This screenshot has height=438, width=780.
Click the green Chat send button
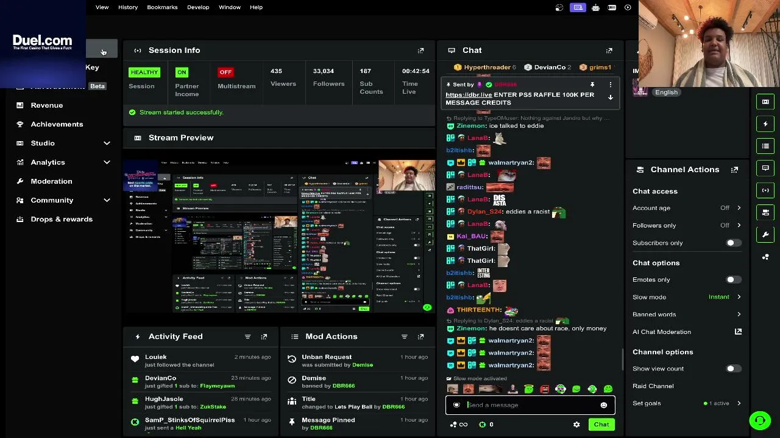point(601,425)
